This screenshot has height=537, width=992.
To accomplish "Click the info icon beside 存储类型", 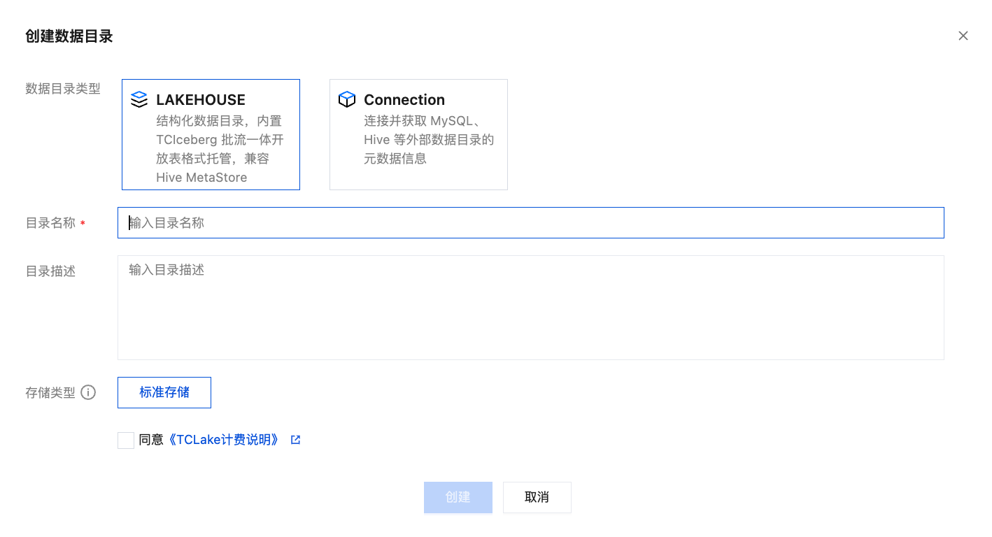I will coord(88,393).
